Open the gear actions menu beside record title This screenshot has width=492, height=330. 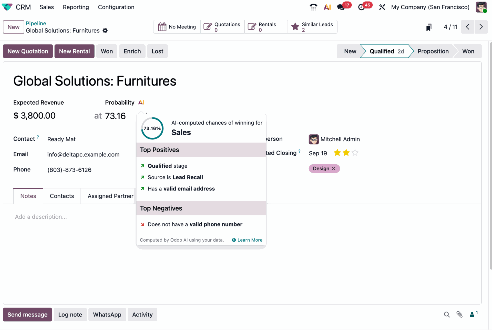(105, 31)
